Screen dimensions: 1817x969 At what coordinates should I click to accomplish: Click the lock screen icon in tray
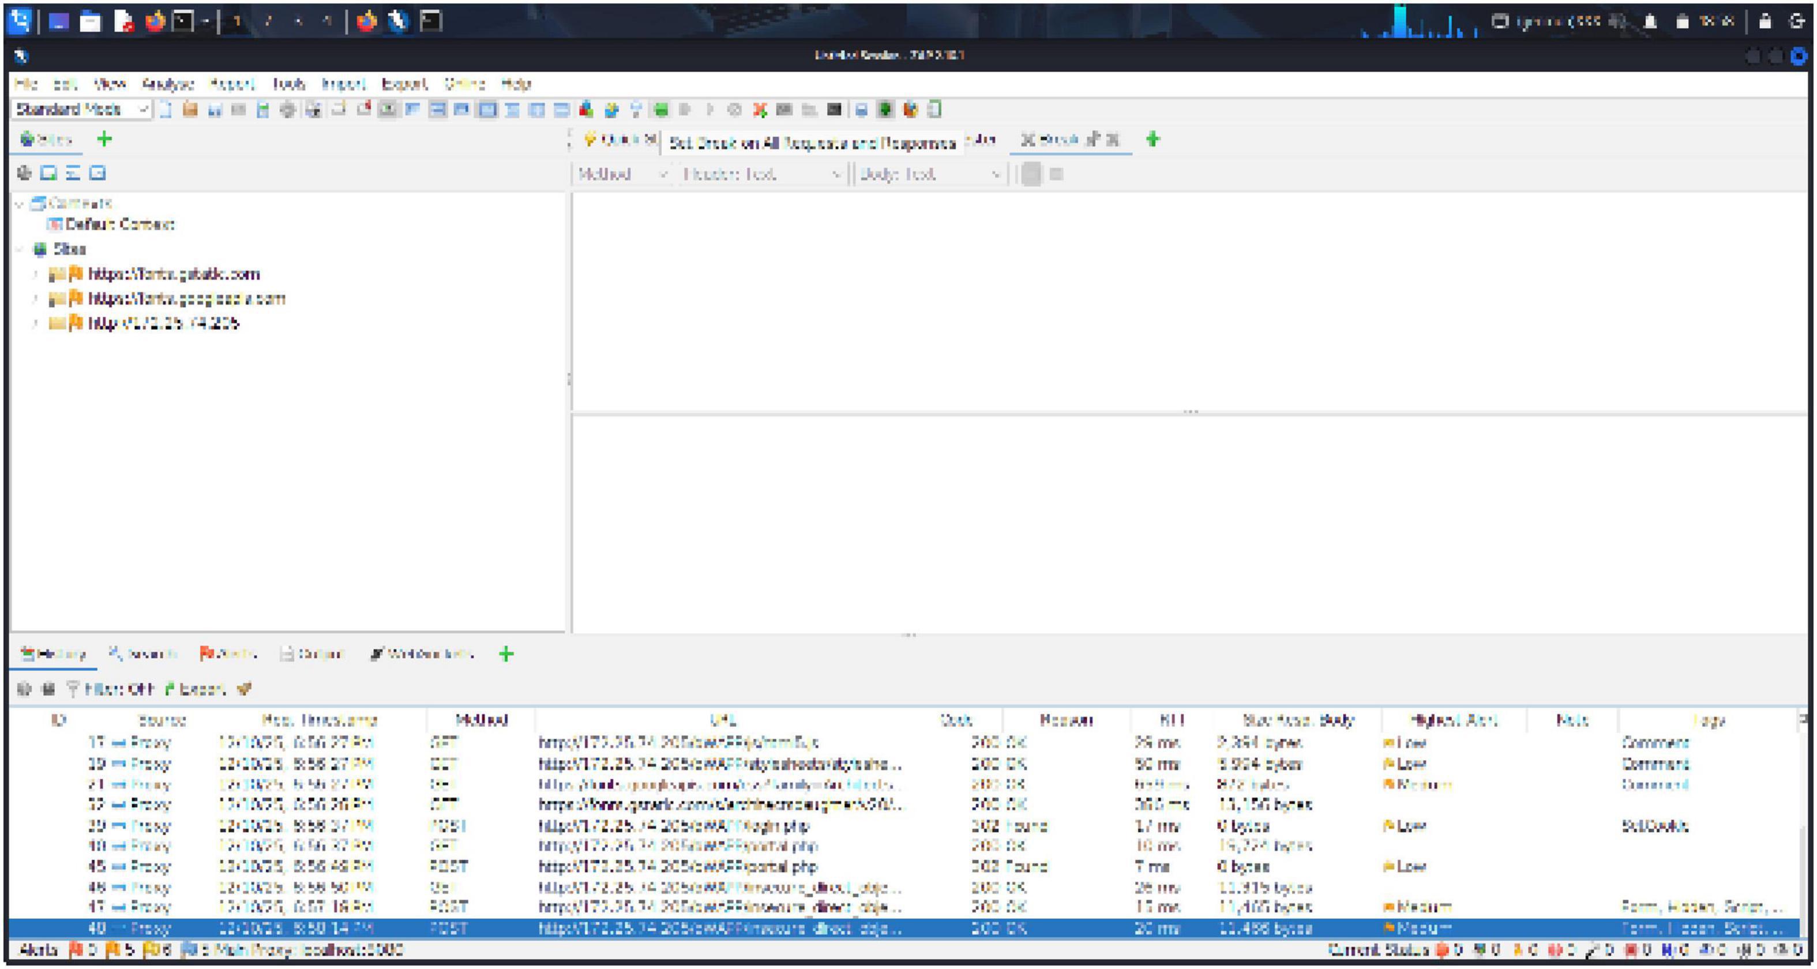pyautogui.click(x=1765, y=22)
